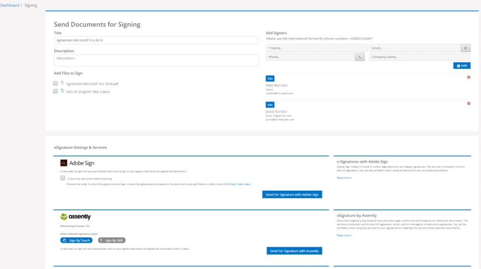Click the DOCX file icon in files list
Image resolution: width=481 pixels, height=269 pixels.
[62, 91]
